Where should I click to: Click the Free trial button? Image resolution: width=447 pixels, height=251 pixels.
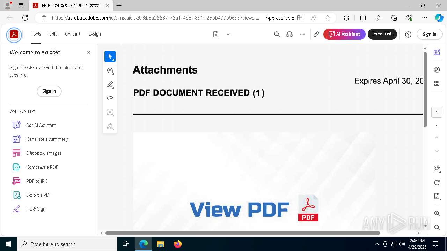point(382,34)
